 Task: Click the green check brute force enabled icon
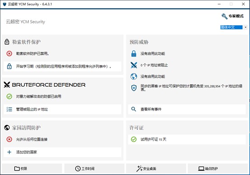(x=9, y=96)
